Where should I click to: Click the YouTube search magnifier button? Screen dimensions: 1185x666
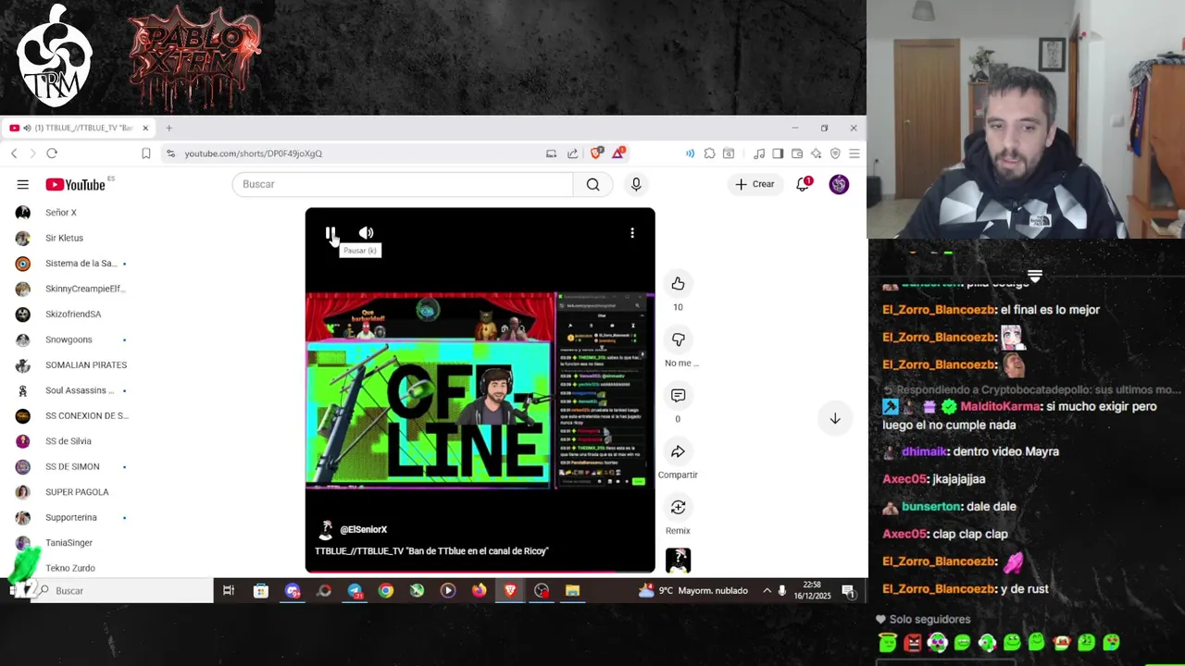click(592, 184)
